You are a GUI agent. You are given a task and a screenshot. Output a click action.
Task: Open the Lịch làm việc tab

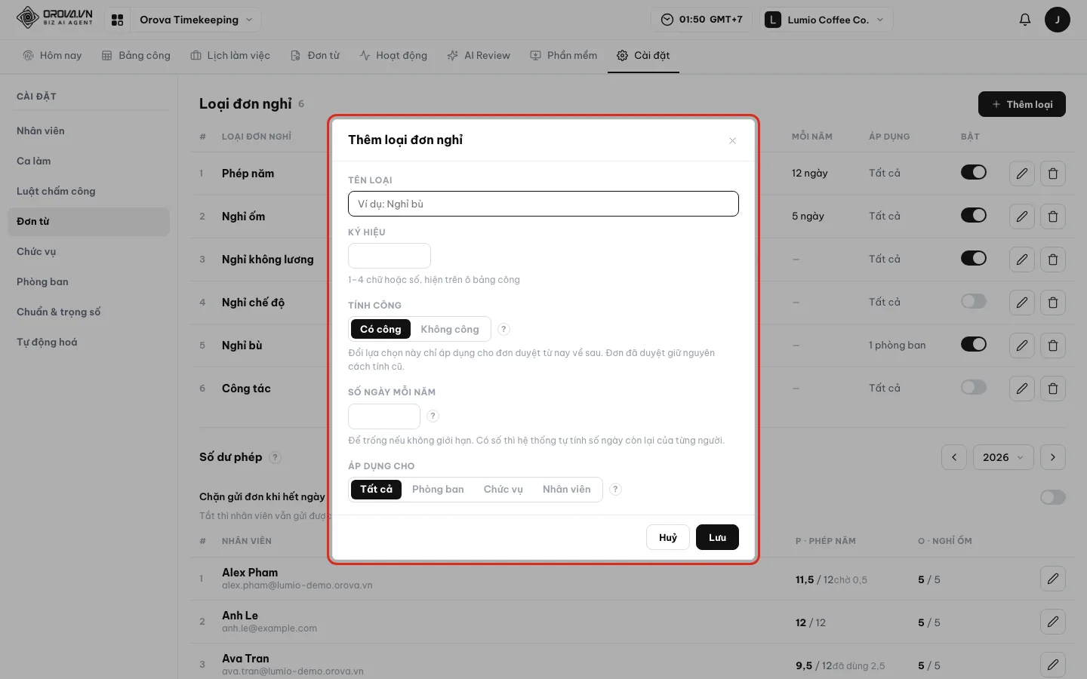click(230, 56)
